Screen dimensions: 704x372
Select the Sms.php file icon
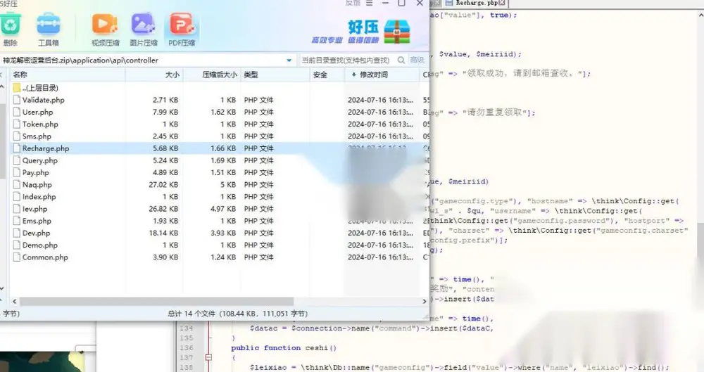point(17,136)
